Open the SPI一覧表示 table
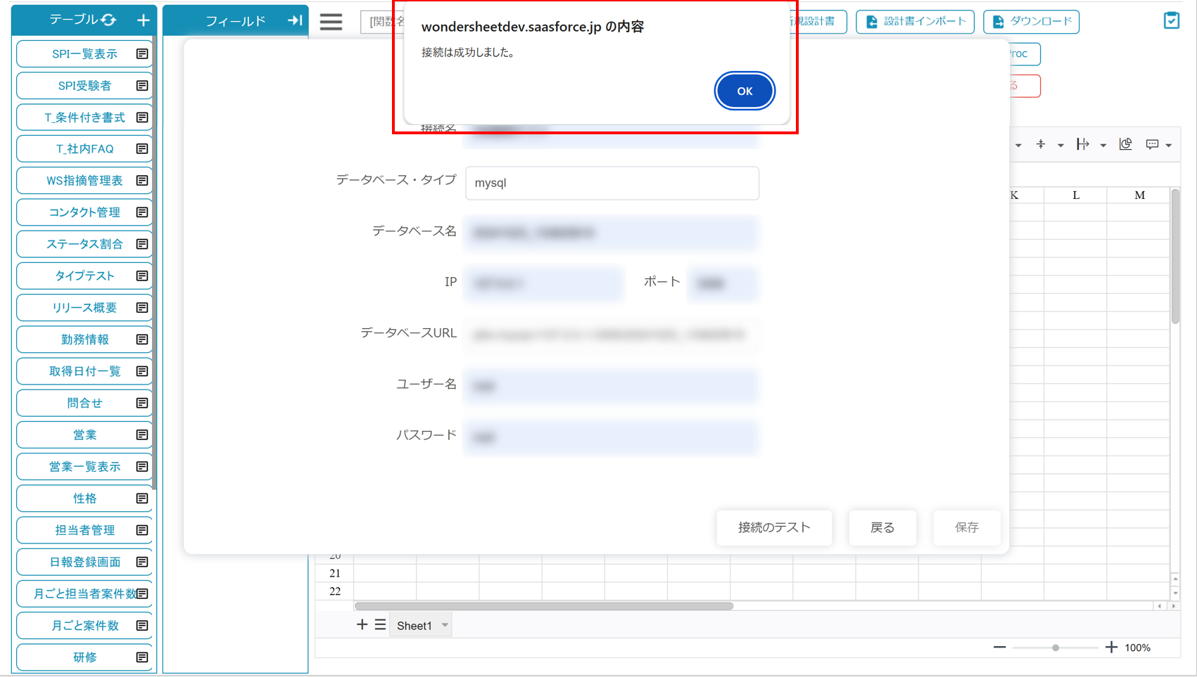The height and width of the screenshot is (677, 1197). point(84,54)
